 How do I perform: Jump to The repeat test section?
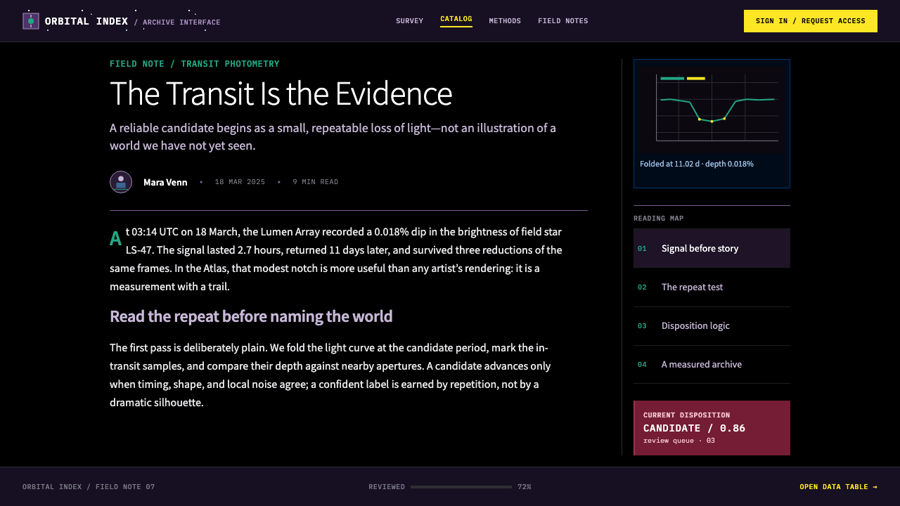712,287
